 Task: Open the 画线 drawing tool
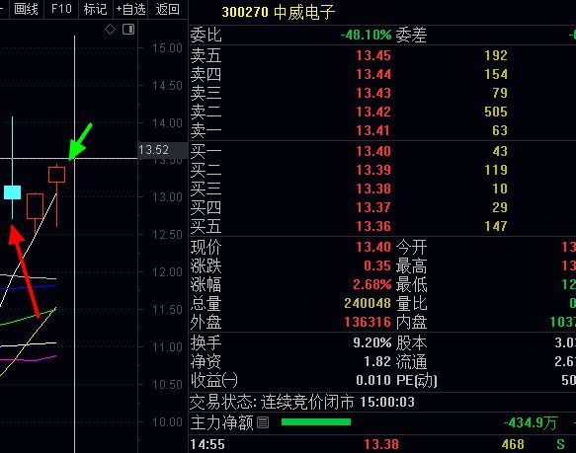coord(26,9)
